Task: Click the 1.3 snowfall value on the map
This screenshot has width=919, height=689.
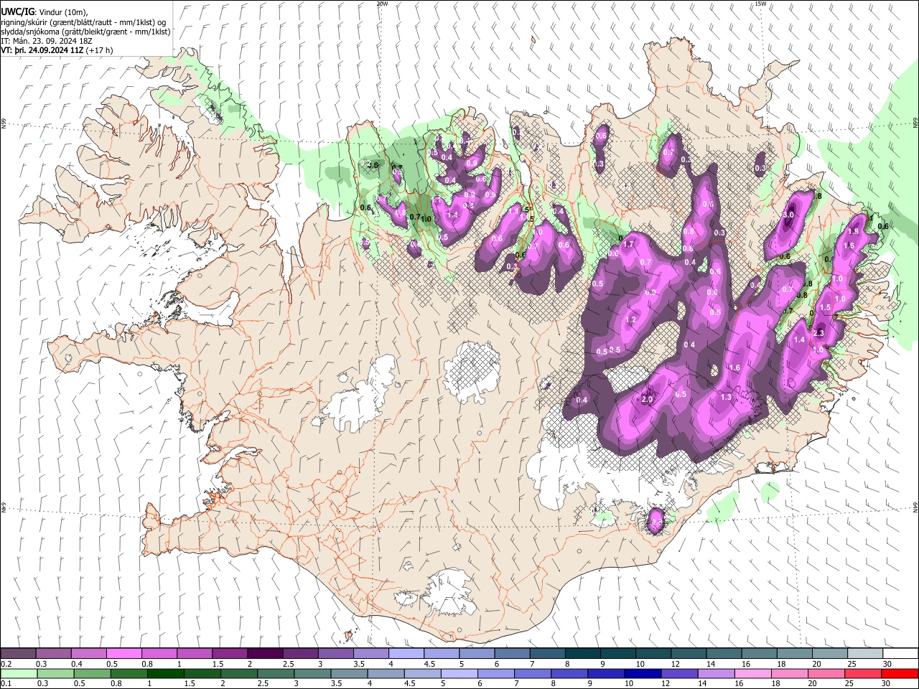Action: [x=726, y=397]
